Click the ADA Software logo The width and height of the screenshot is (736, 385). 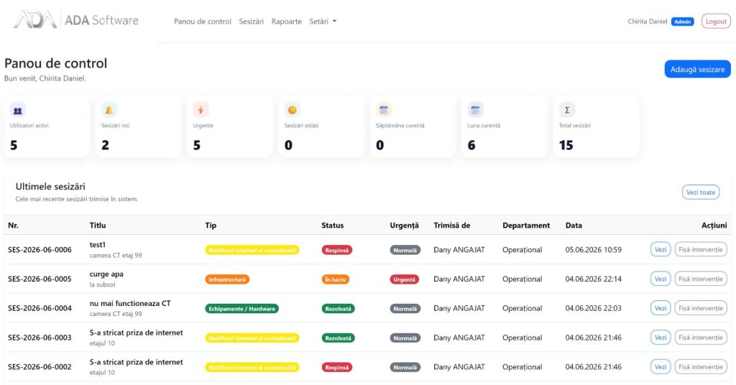(76, 20)
